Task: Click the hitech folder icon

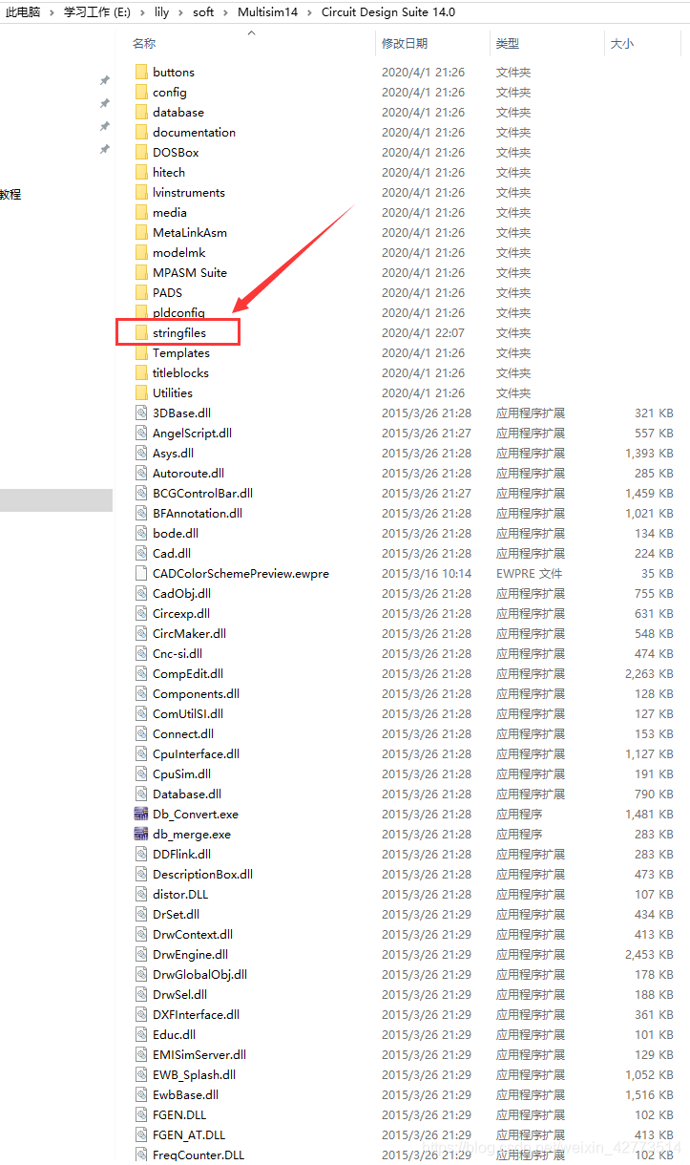Action: tap(141, 172)
